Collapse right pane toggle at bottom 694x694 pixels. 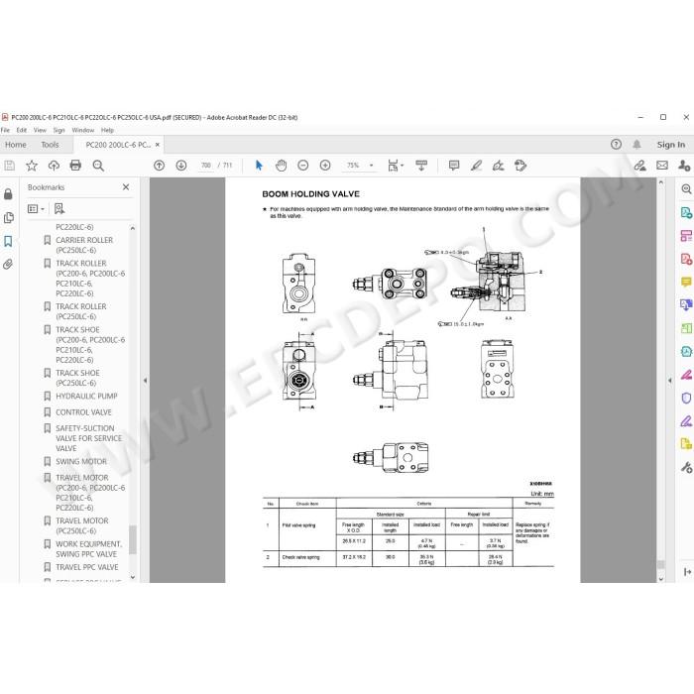[687, 572]
